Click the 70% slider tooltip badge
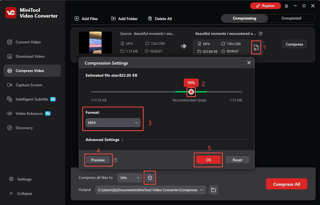This screenshot has width=320, height=205. [x=191, y=83]
